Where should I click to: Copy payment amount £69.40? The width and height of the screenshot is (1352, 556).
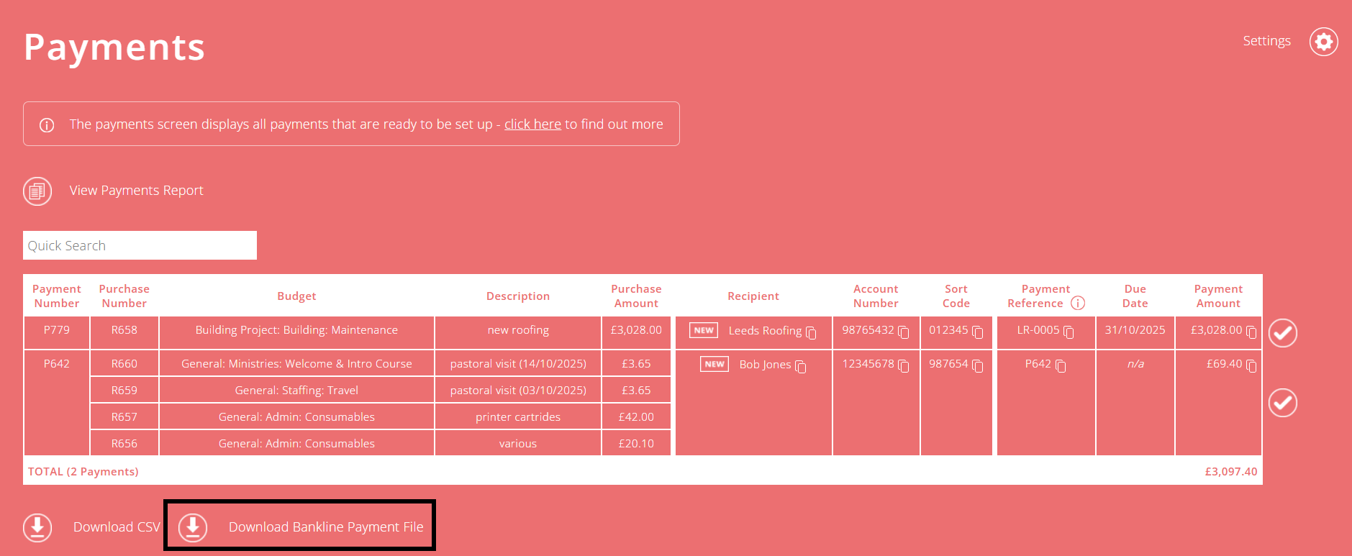coord(1251,366)
